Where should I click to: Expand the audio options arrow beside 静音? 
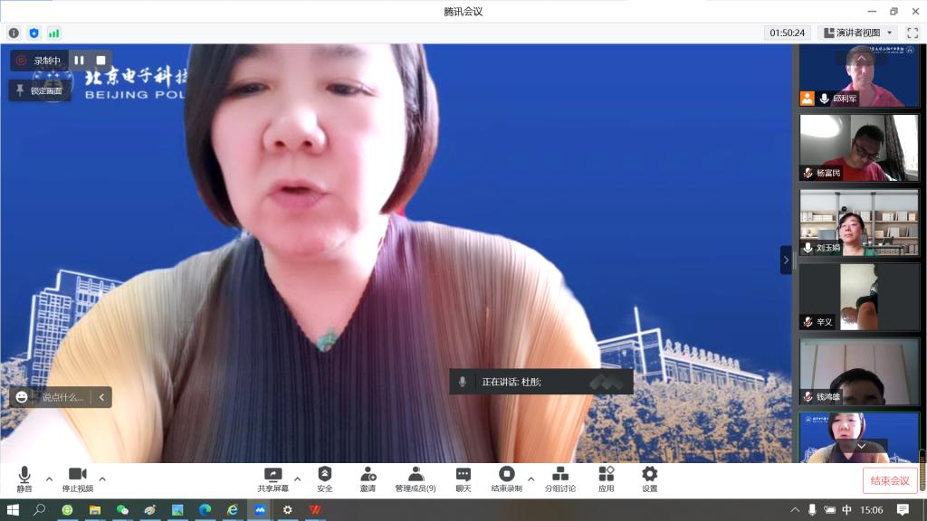pyautogui.click(x=49, y=478)
